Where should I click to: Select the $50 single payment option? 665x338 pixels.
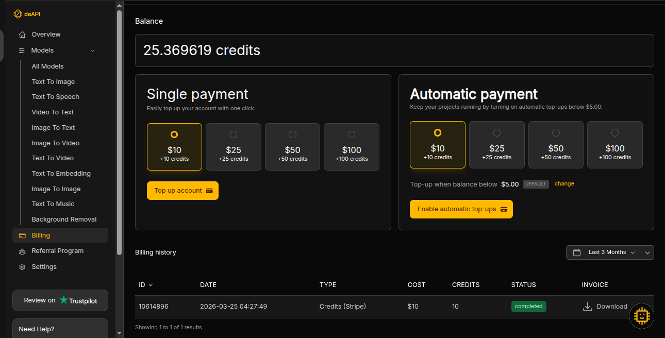coord(293,147)
